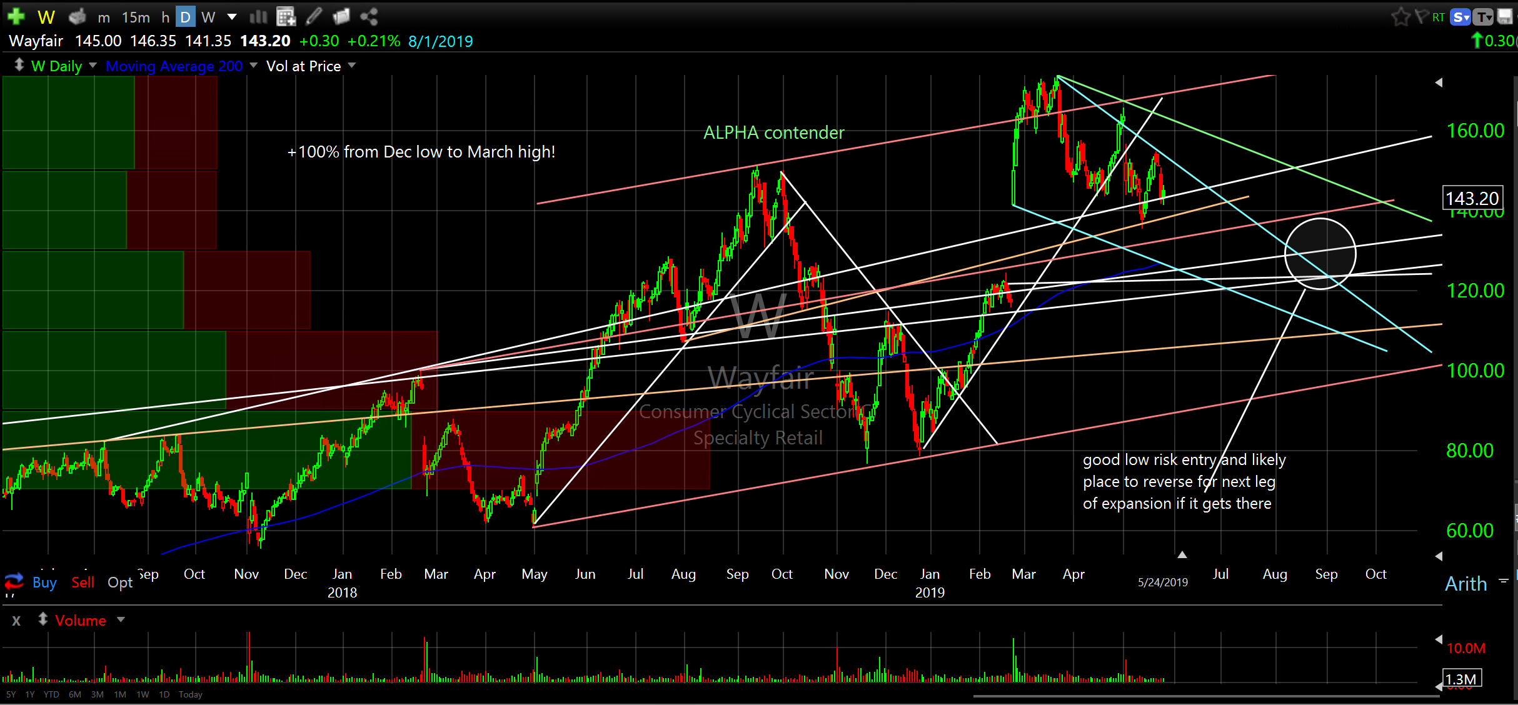Add symbol to favorites with star icon
Screen dimensions: 1518x705
tap(1400, 17)
